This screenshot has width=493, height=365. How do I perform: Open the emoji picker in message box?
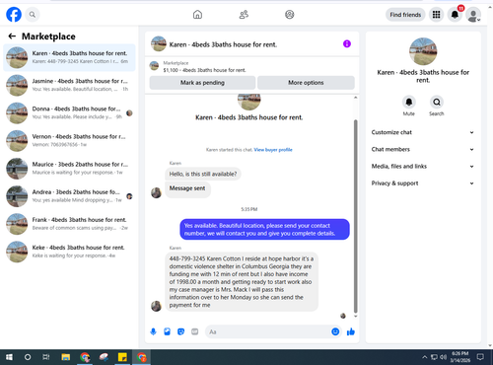click(x=335, y=331)
